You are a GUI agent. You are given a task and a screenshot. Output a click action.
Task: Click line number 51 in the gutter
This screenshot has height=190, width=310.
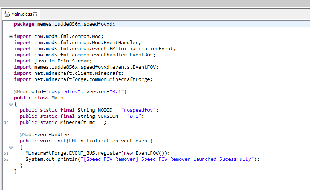[6, 153]
